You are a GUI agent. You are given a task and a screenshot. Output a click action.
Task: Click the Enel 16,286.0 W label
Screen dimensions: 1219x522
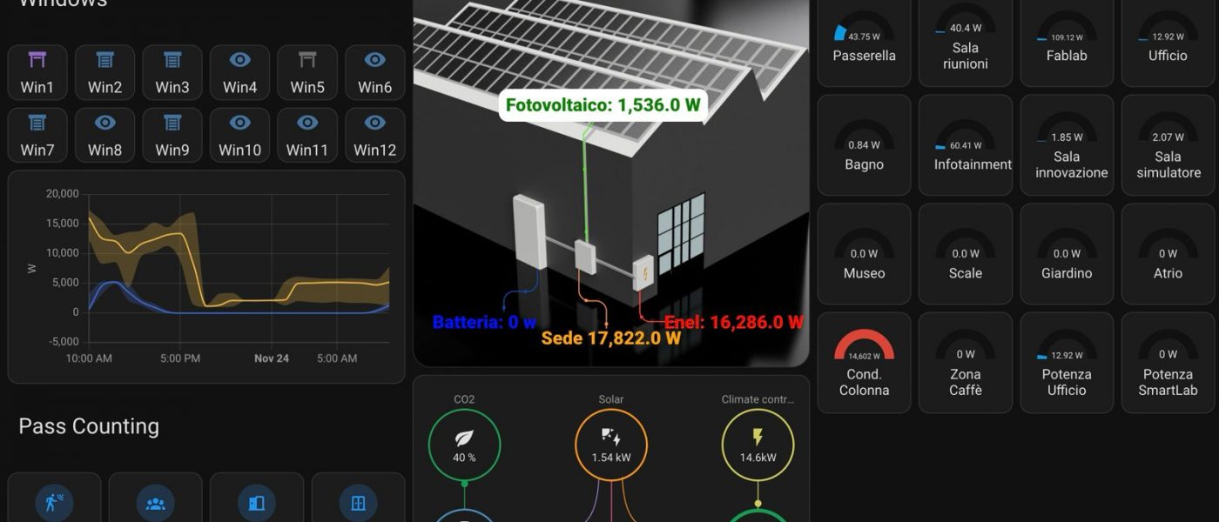(734, 323)
